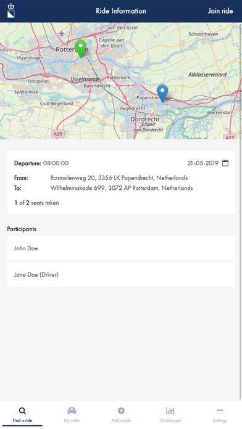Select participant Jane Doe (Driver)
Viewport: 242px width, 429px height.
[121, 274]
